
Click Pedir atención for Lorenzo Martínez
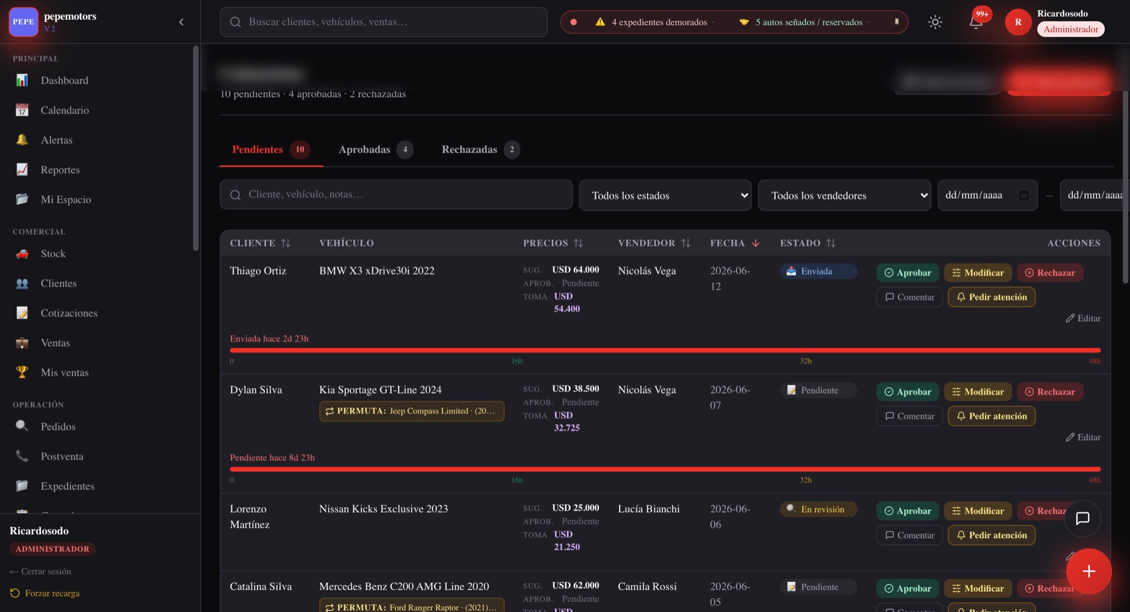(x=991, y=535)
